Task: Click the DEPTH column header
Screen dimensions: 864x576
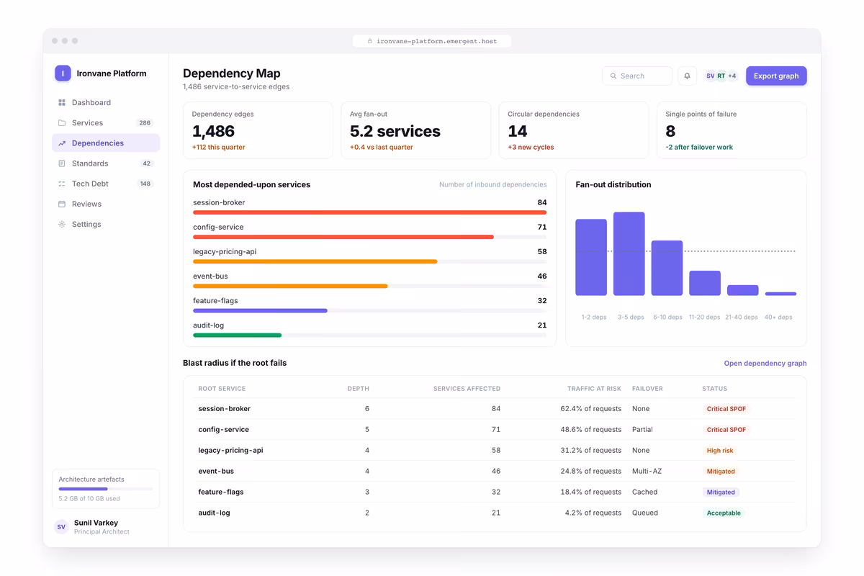Action: pyautogui.click(x=358, y=389)
